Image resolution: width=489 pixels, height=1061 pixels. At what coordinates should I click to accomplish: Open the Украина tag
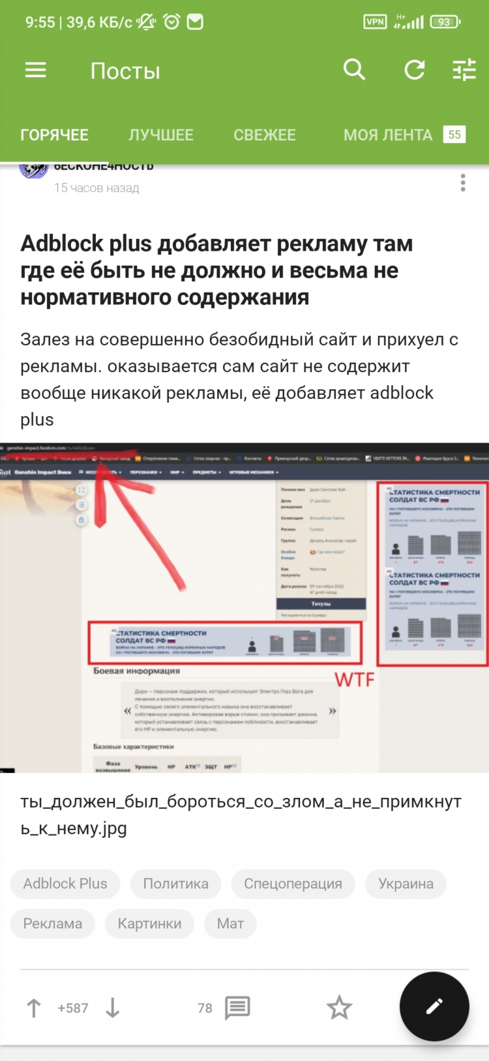point(406,883)
